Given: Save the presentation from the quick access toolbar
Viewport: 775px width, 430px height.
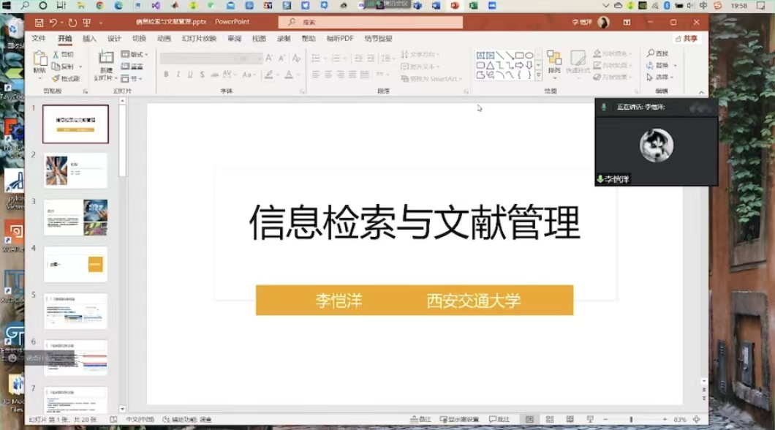Looking at the screenshot, I should point(39,22).
